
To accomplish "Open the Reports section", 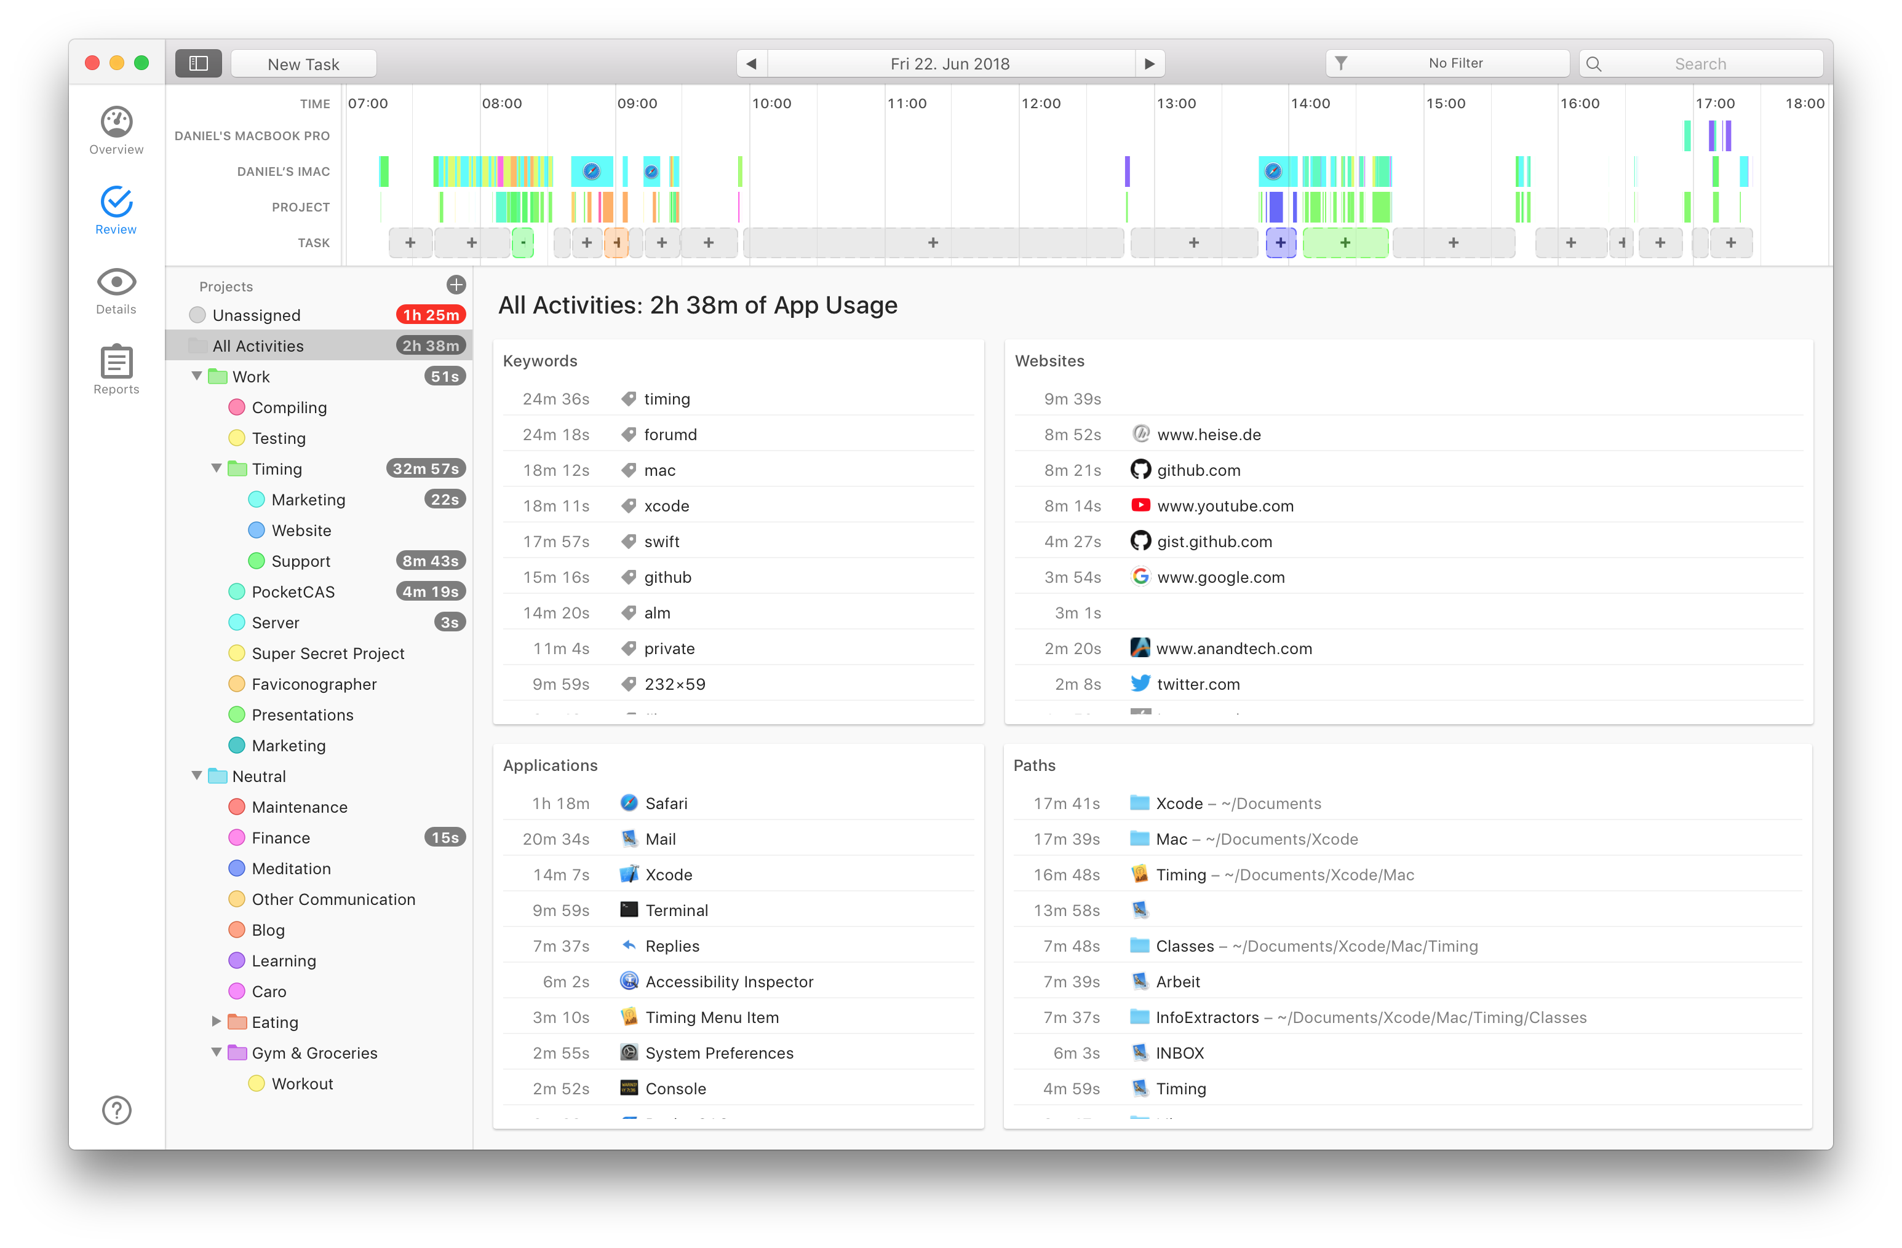I will (116, 371).
